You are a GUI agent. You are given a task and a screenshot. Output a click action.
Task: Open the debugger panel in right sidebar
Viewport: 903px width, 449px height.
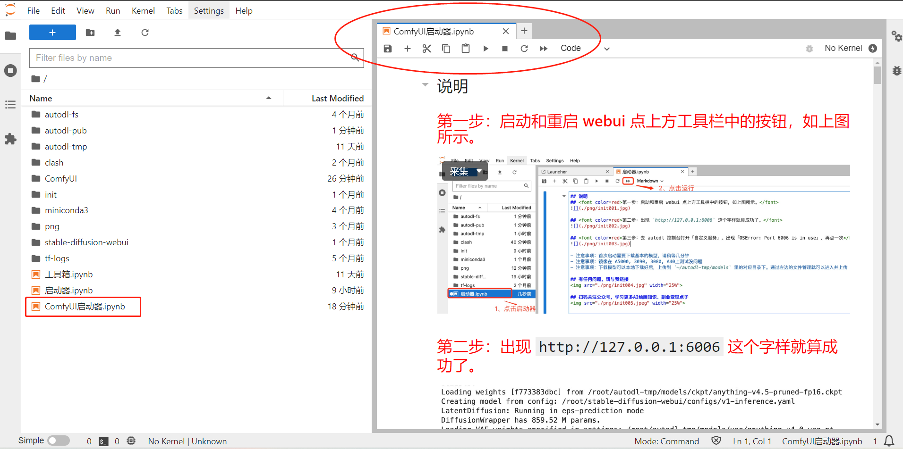coord(896,71)
